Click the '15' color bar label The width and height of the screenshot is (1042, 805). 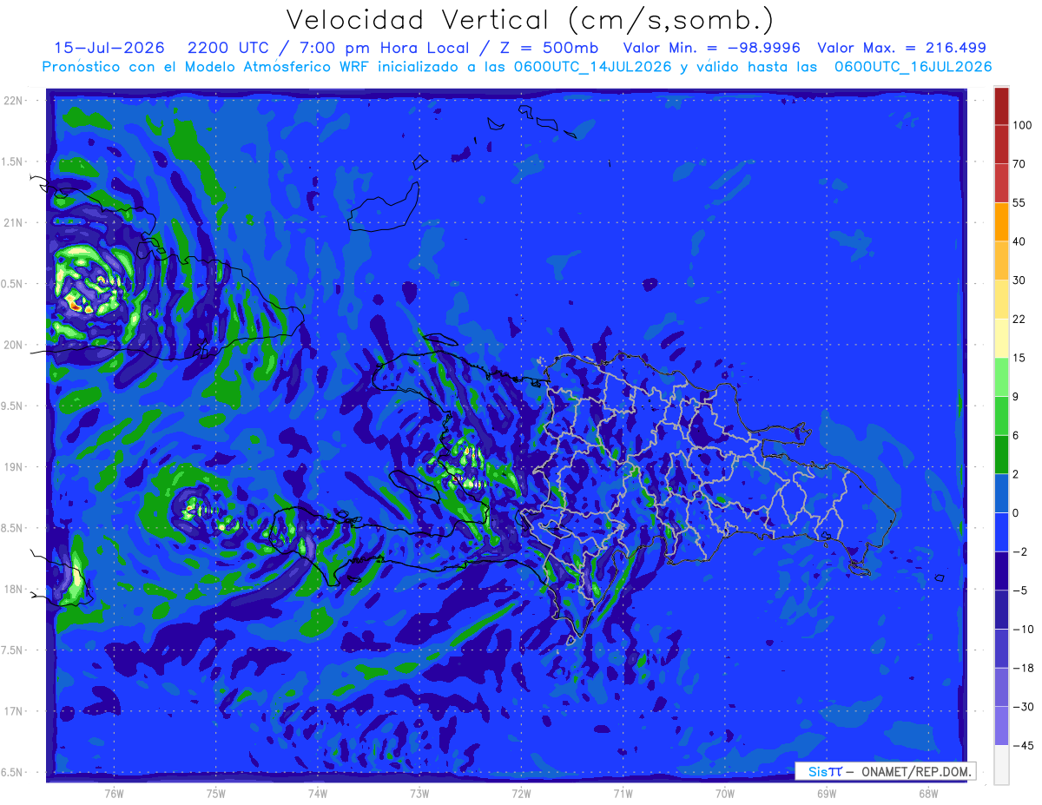[1019, 358]
